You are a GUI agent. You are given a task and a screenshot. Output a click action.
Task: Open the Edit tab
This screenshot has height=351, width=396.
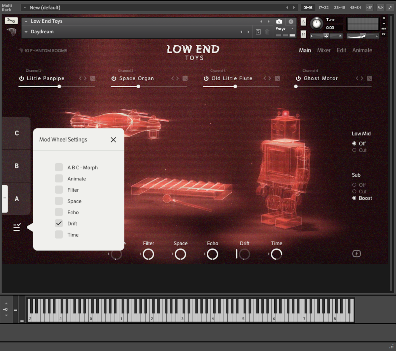[342, 50]
